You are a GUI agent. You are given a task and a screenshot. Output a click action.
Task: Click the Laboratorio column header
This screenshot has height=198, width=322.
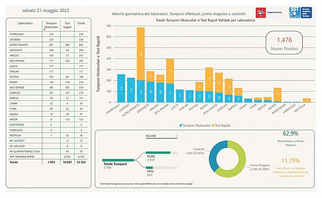coord(25,23)
